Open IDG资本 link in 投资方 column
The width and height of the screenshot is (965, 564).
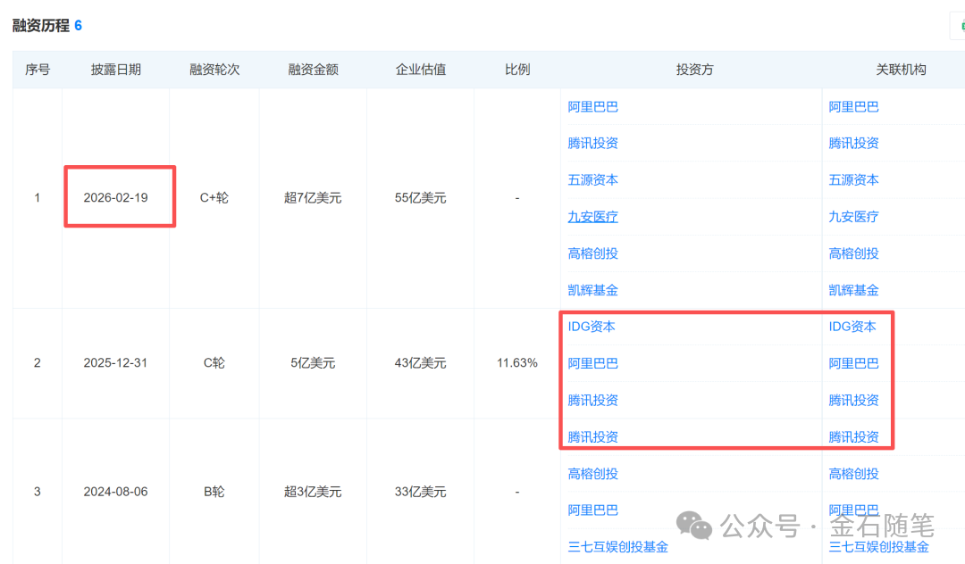tap(591, 327)
